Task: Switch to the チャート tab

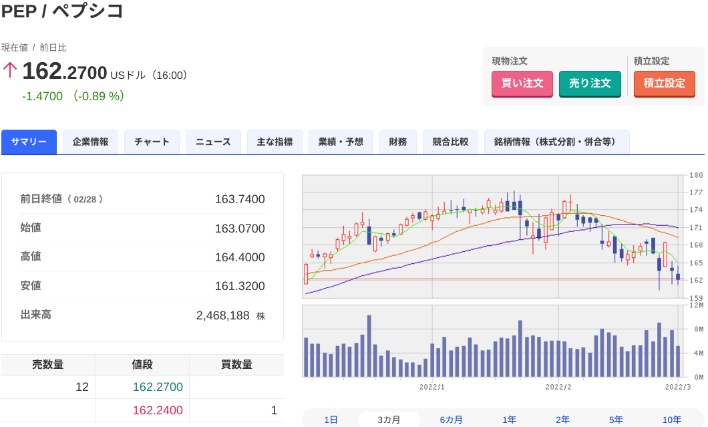Action: [x=152, y=142]
